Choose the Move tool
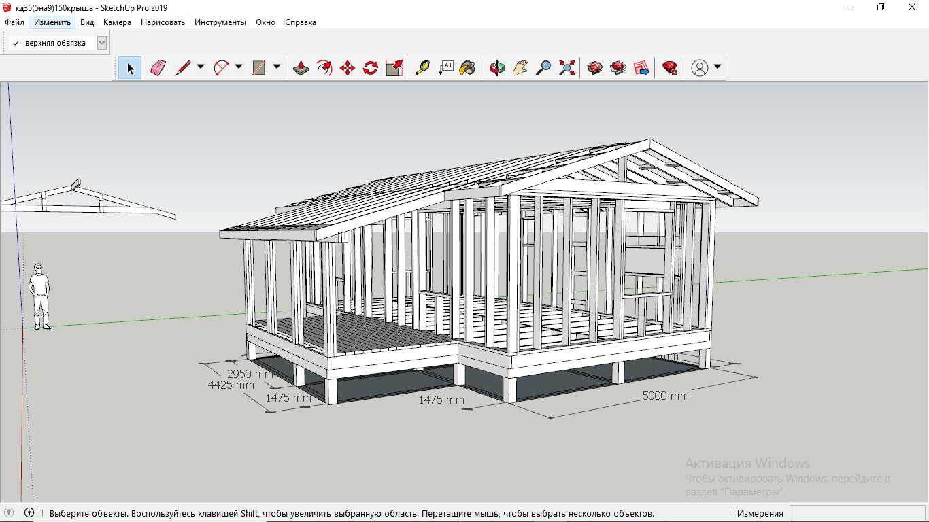 347,67
